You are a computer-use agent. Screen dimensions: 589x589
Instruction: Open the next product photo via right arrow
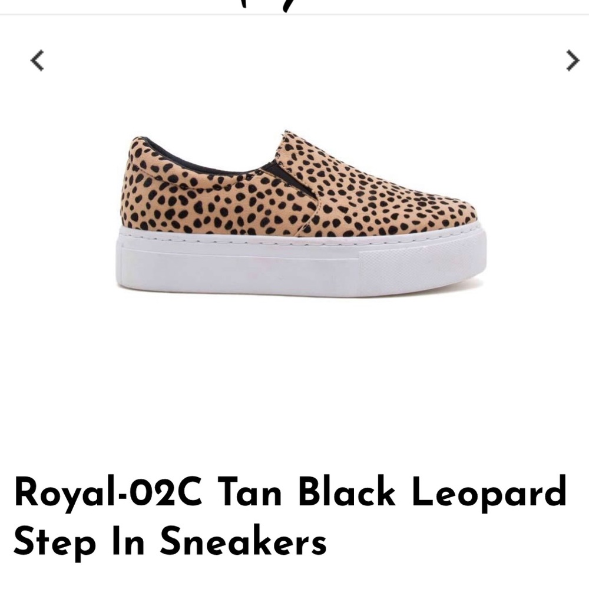(570, 59)
